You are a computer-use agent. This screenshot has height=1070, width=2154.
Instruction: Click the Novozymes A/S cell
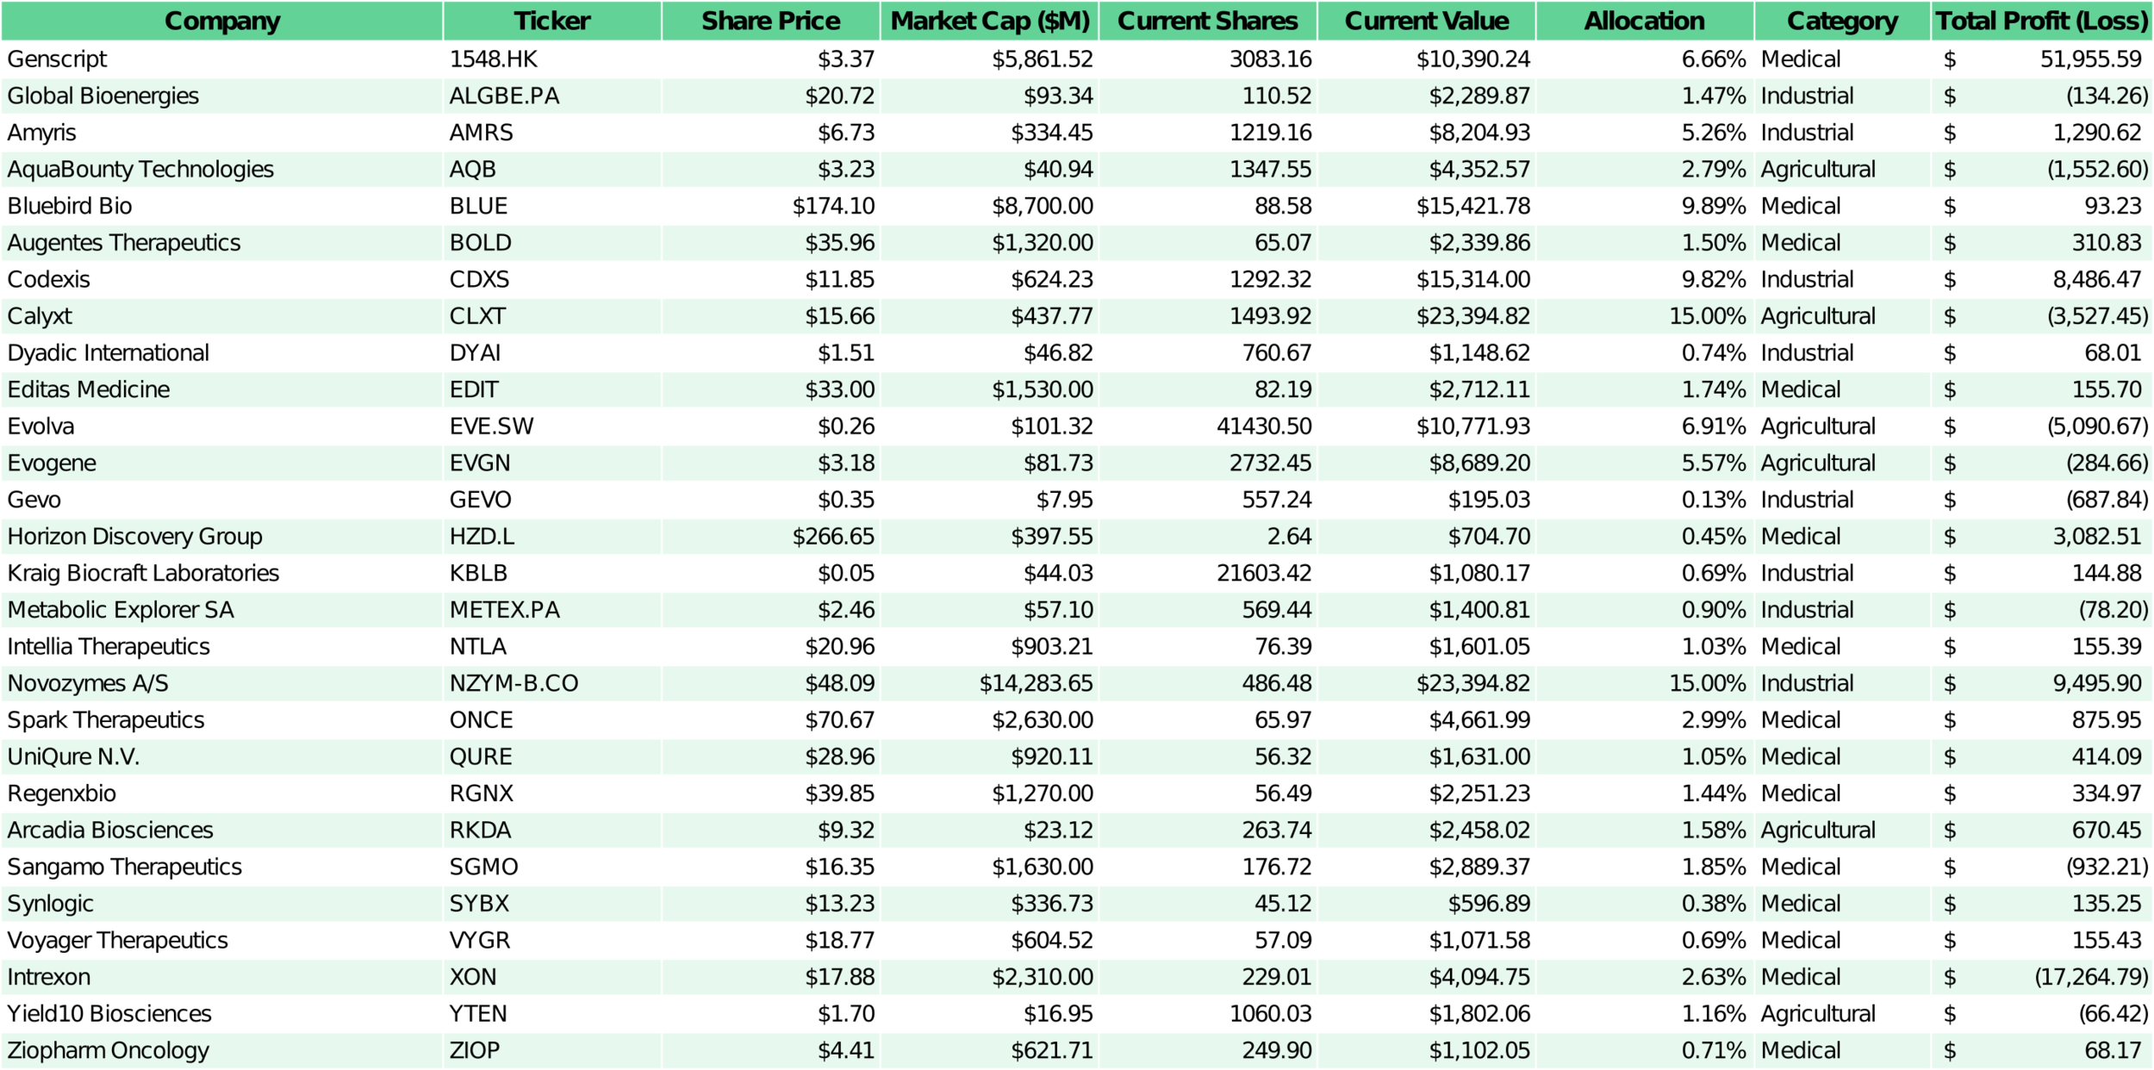click(x=222, y=683)
